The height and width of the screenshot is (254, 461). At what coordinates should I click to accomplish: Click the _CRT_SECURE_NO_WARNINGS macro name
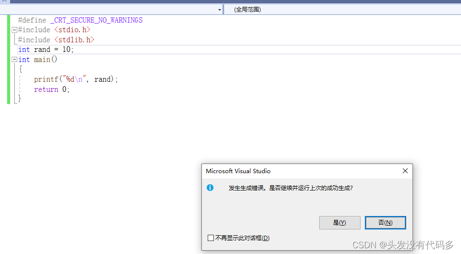tap(97, 20)
